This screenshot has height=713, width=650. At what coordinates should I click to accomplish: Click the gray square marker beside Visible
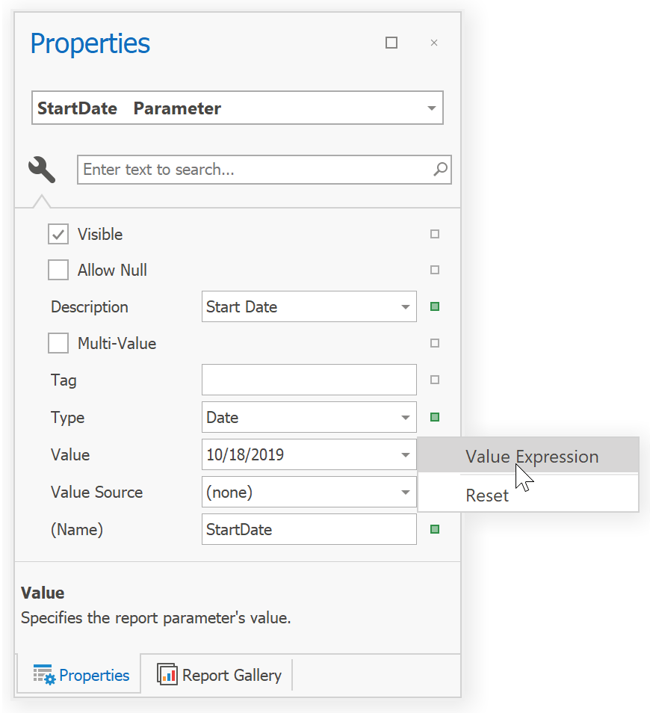click(434, 233)
